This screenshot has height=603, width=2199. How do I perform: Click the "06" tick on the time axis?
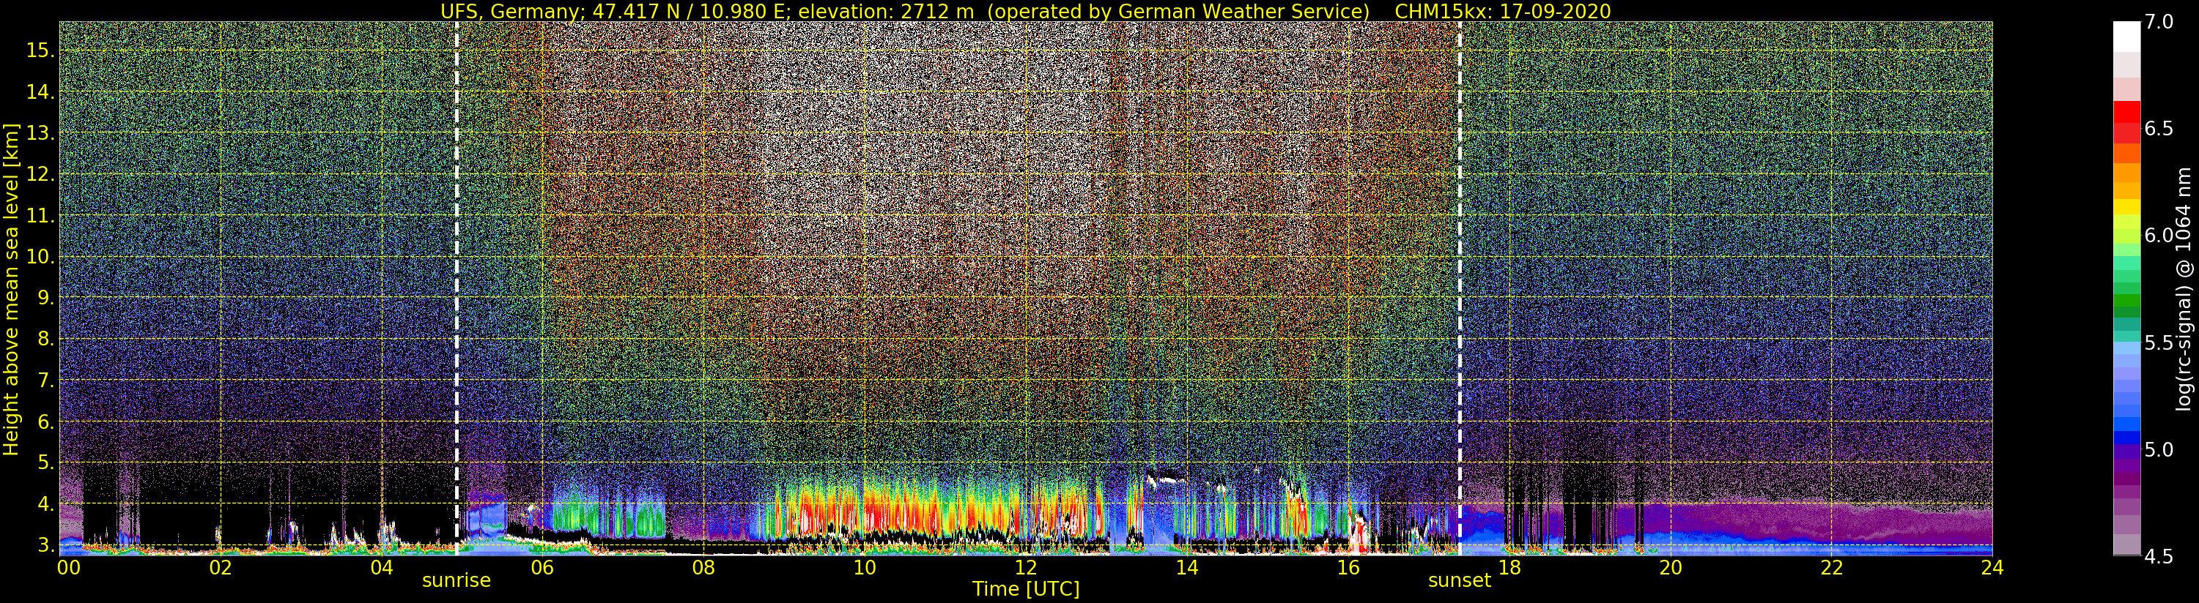[542, 568]
